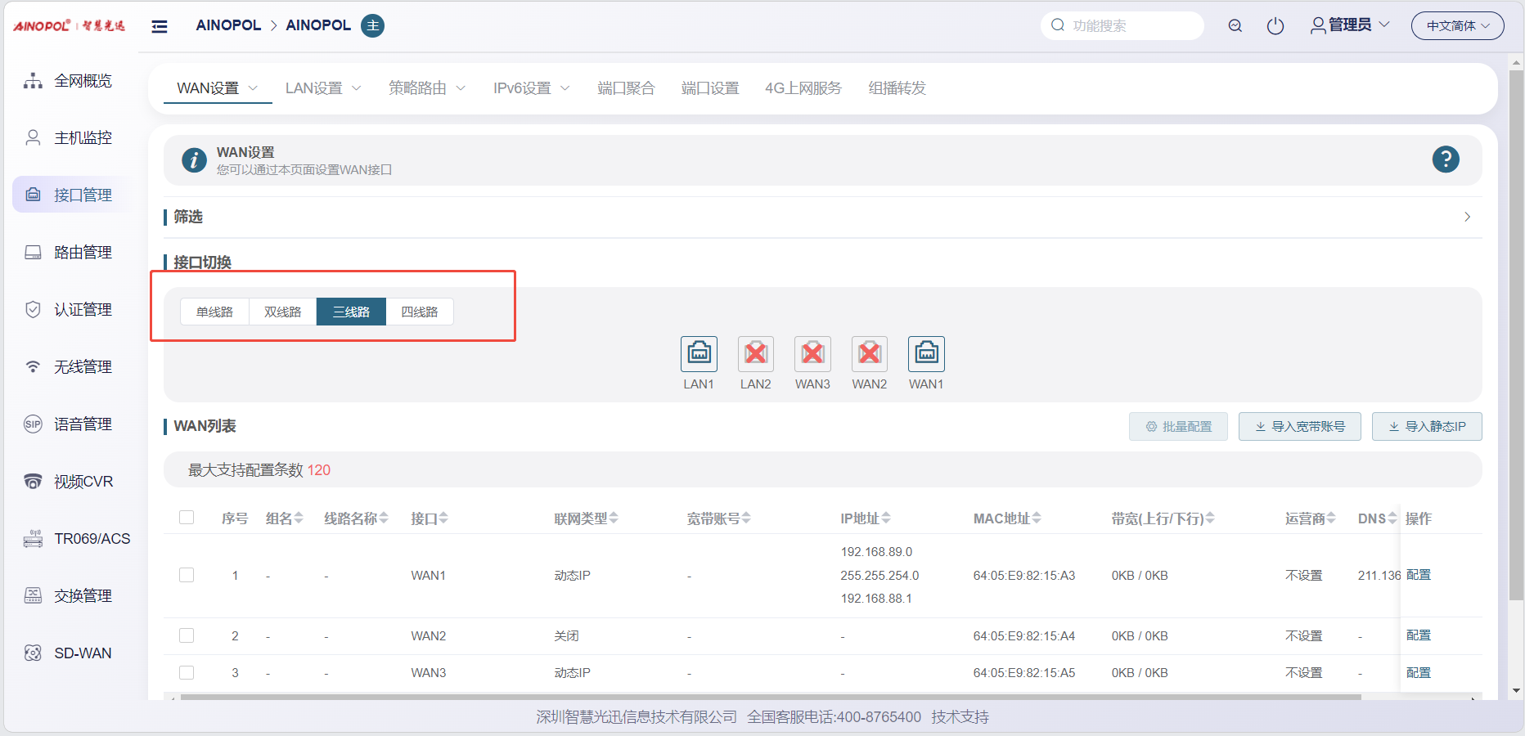Check the select-all checkbox in table header
The image size is (1525, 736).
click(187, 518)
